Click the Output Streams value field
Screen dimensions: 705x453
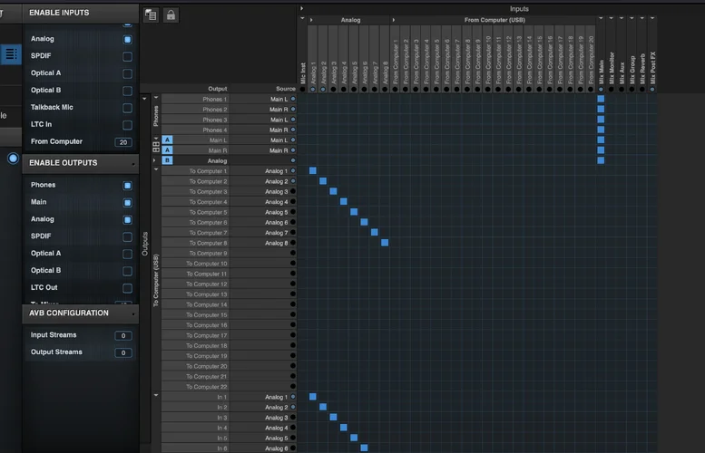(123, 352)
